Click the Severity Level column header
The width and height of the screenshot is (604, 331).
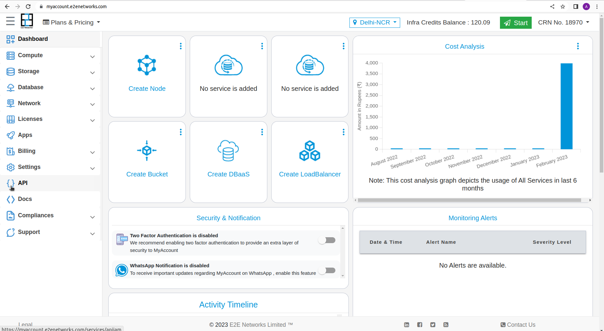coord(552,242)
